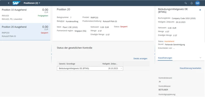
Task: Open the NR user avatar menu
Action: coord(198,3)
